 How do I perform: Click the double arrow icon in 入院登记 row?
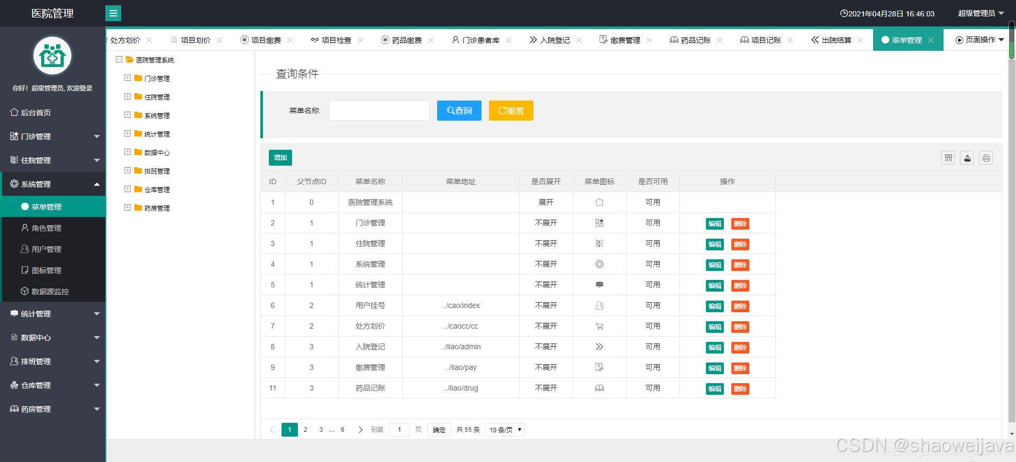599,347
